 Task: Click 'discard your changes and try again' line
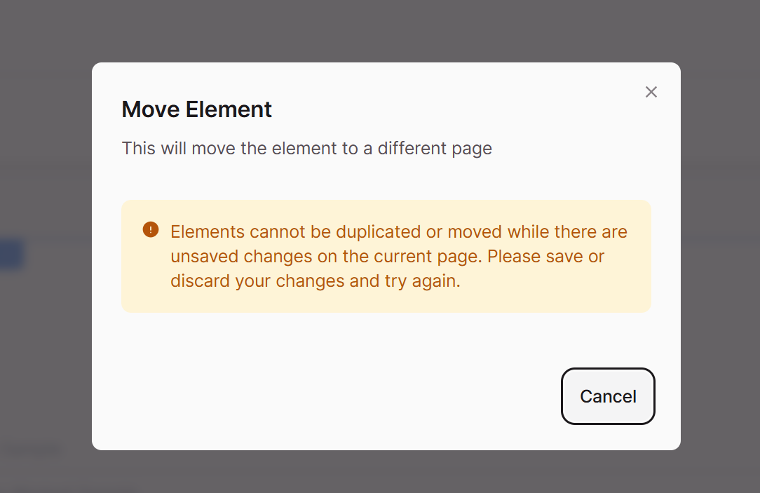coord(315,281)
